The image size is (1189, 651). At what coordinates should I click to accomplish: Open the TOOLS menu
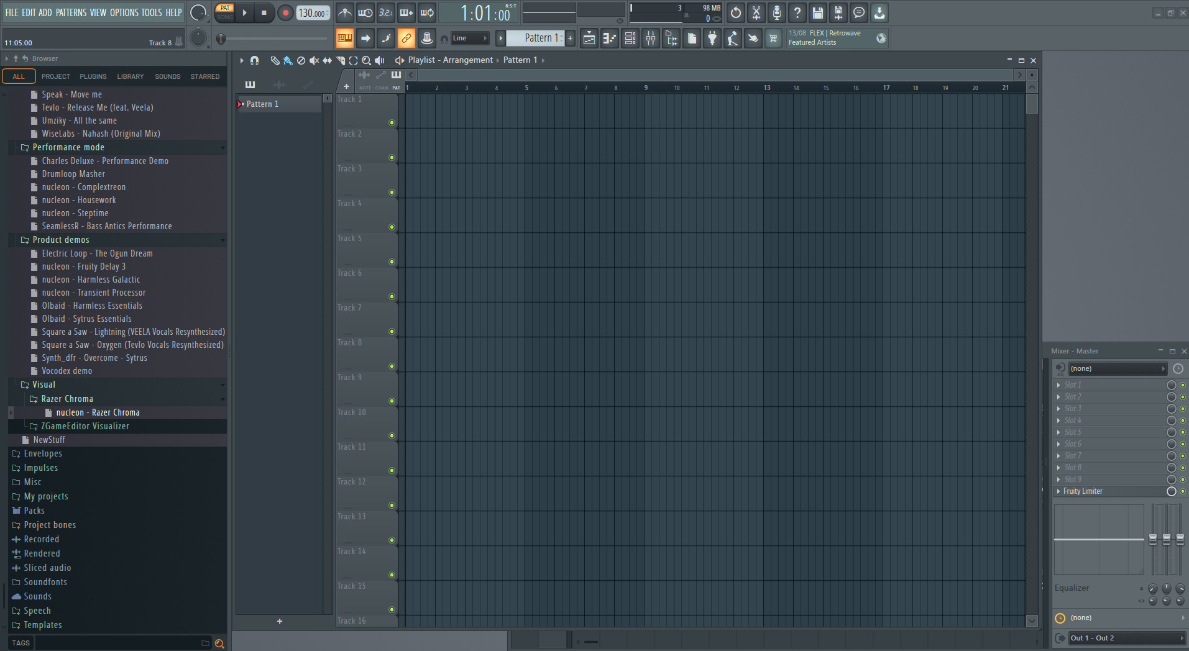point(152,12)
